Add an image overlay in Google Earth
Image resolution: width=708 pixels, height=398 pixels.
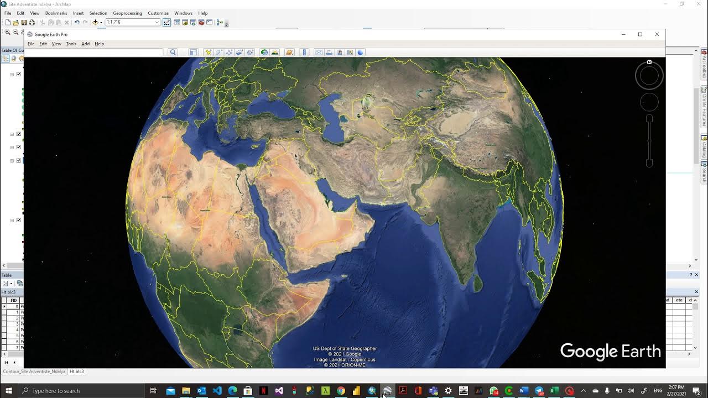tap(240, 53)
